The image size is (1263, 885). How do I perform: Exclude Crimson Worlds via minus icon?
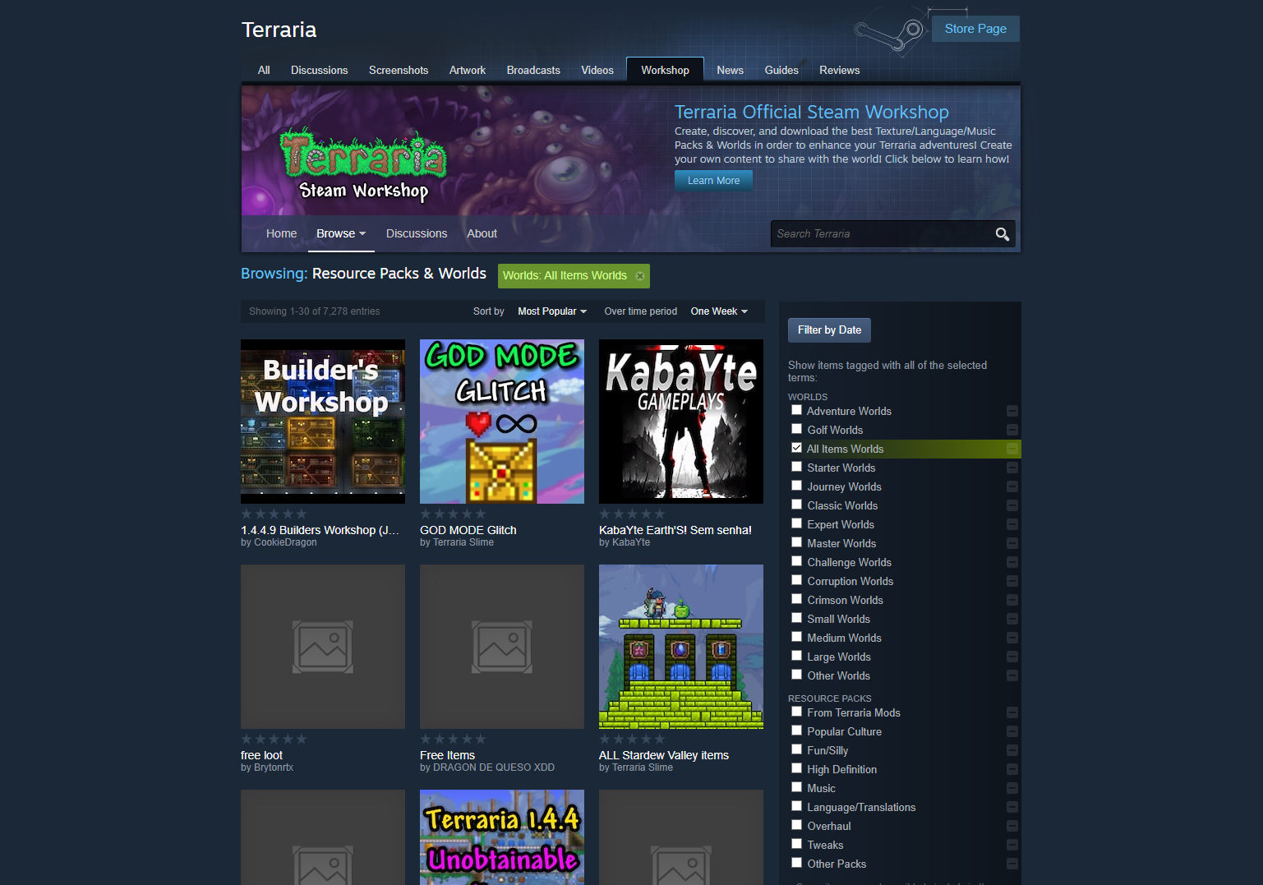[x=1012, y=600]
